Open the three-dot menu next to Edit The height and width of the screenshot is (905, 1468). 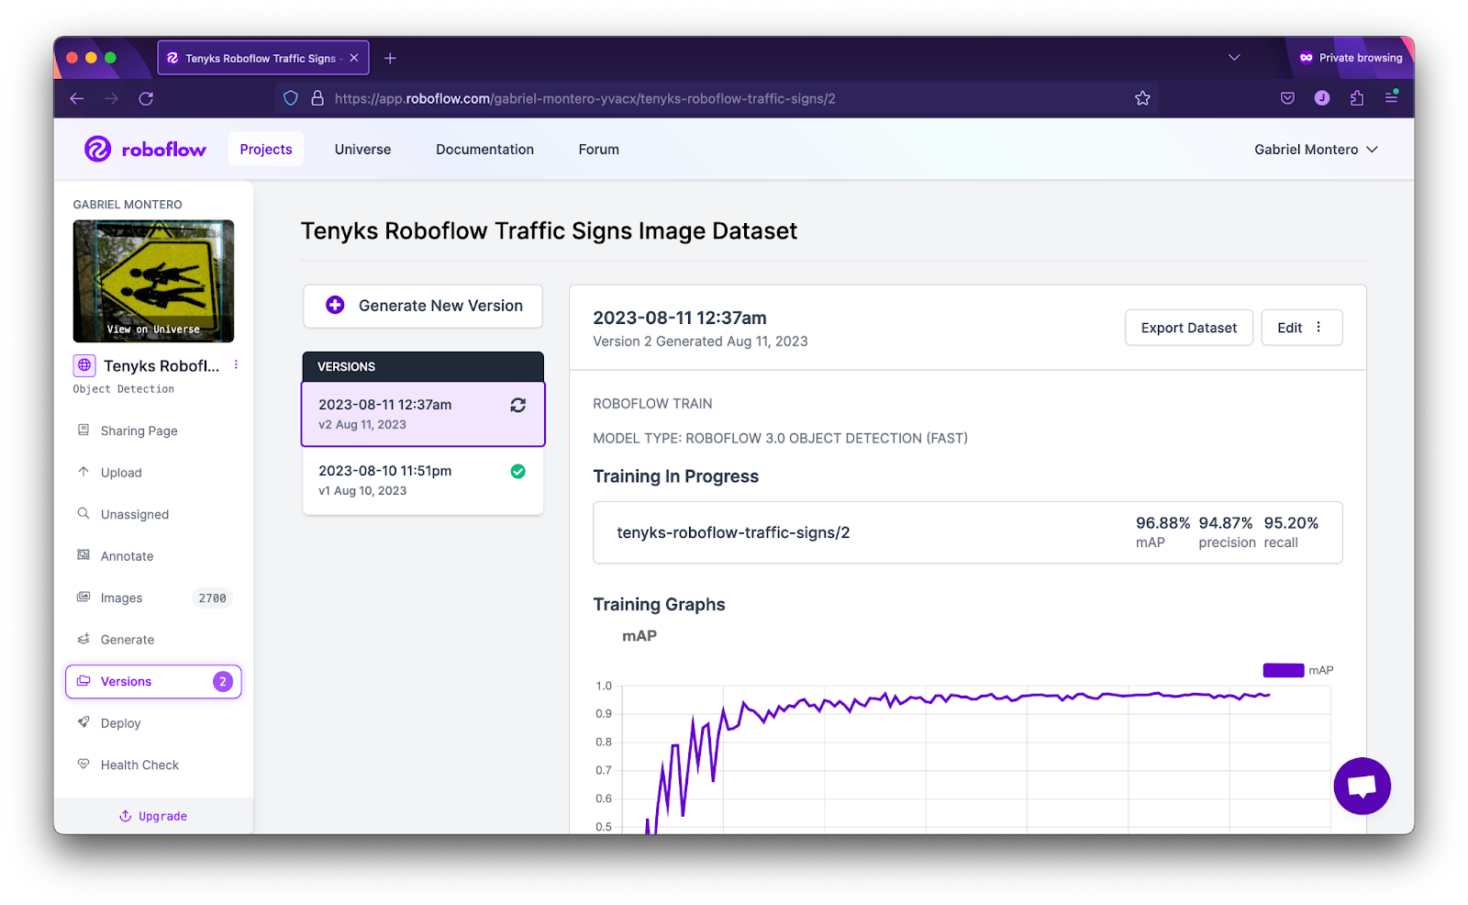click(x=1318, y=327)
